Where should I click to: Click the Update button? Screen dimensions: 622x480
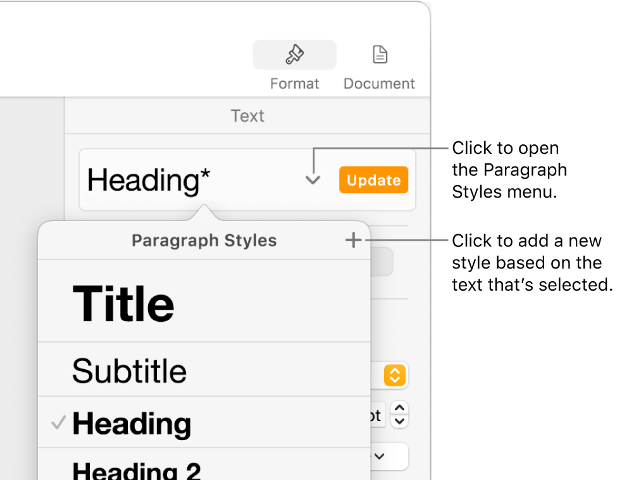[x=373, y=180]
